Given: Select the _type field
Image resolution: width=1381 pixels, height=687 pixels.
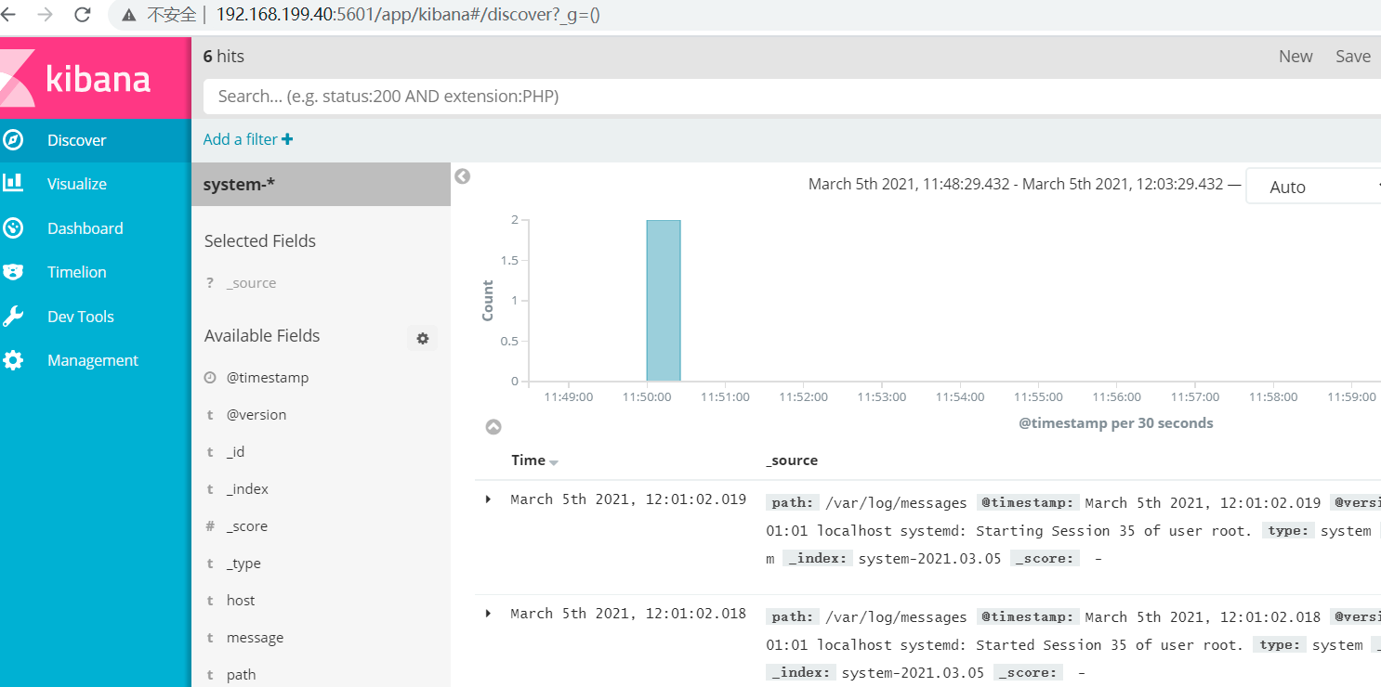Looking at the screenshot, I should click(x=243, y=564).
